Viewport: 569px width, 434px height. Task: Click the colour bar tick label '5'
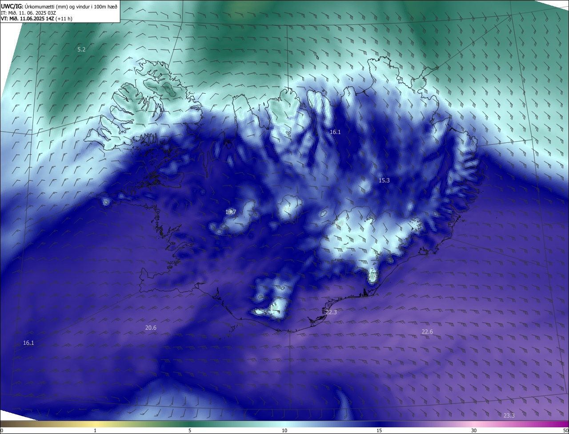[x=190, y=431]
